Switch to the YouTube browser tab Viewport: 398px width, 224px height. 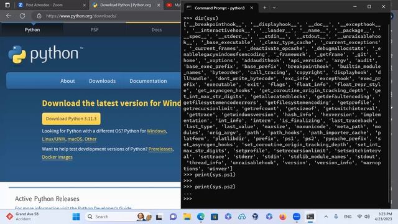173,5
